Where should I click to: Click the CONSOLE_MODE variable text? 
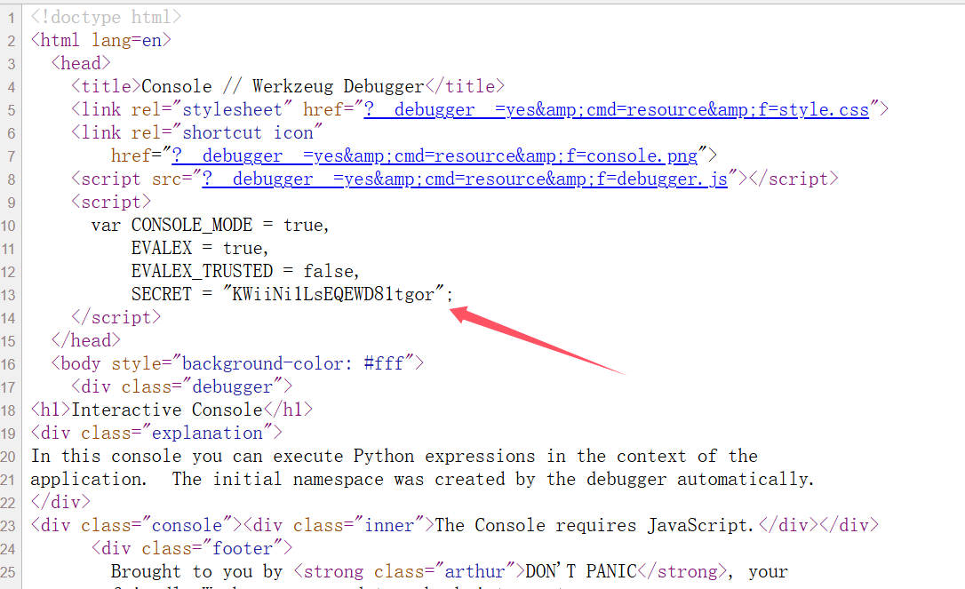click(191, 226)
